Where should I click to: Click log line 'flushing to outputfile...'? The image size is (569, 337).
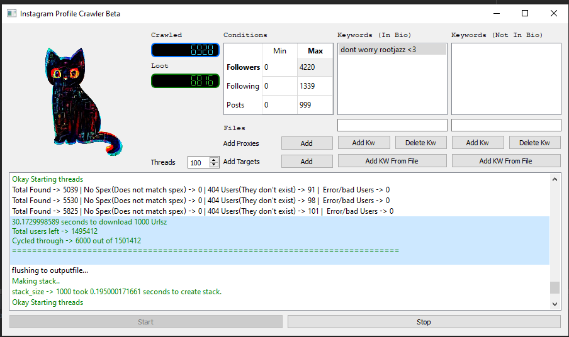click(x=50, y=270)
